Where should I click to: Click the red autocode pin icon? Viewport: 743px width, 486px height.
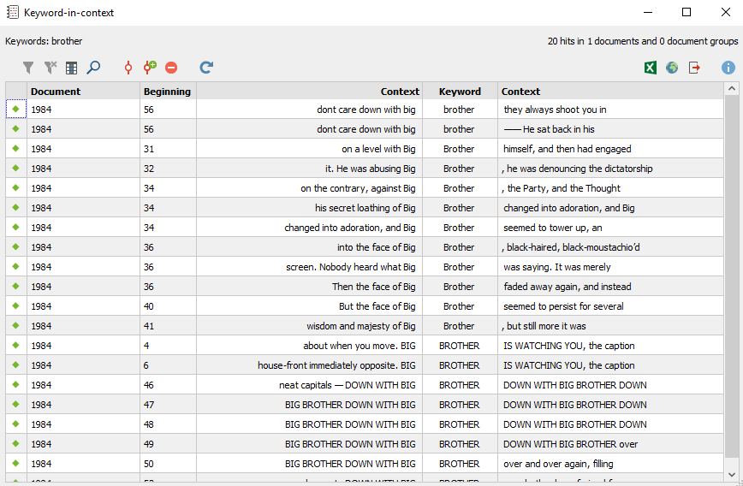[128, 68]
